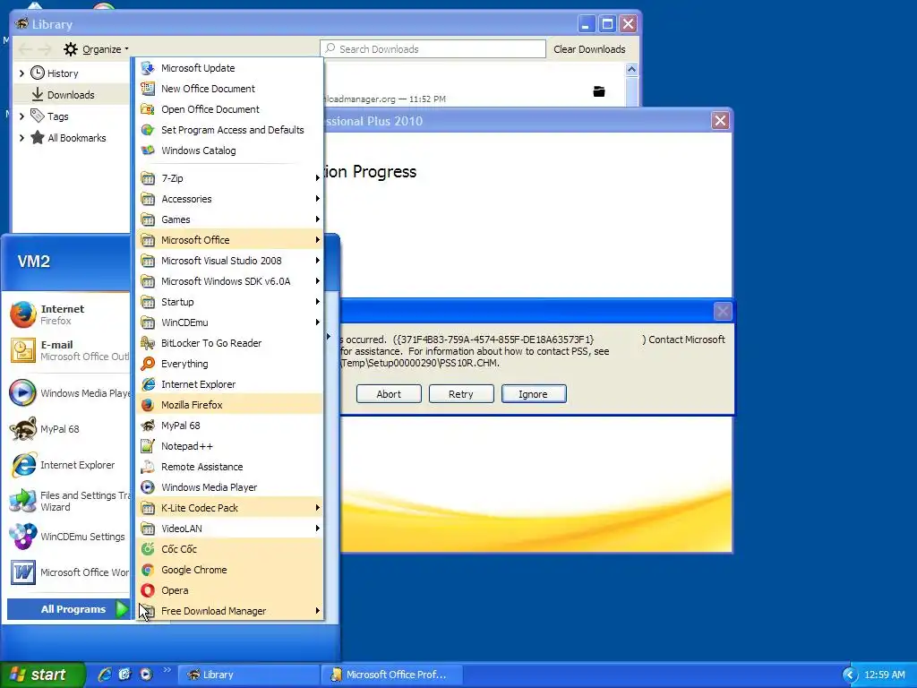Screen dimensions: 917x688
Task: Expand Tags in Library sidebar
Action: (21, 116)
